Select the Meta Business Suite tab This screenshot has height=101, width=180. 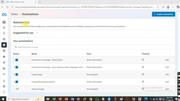click(21, 2)
